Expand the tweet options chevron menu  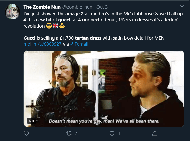click(182, 6)
